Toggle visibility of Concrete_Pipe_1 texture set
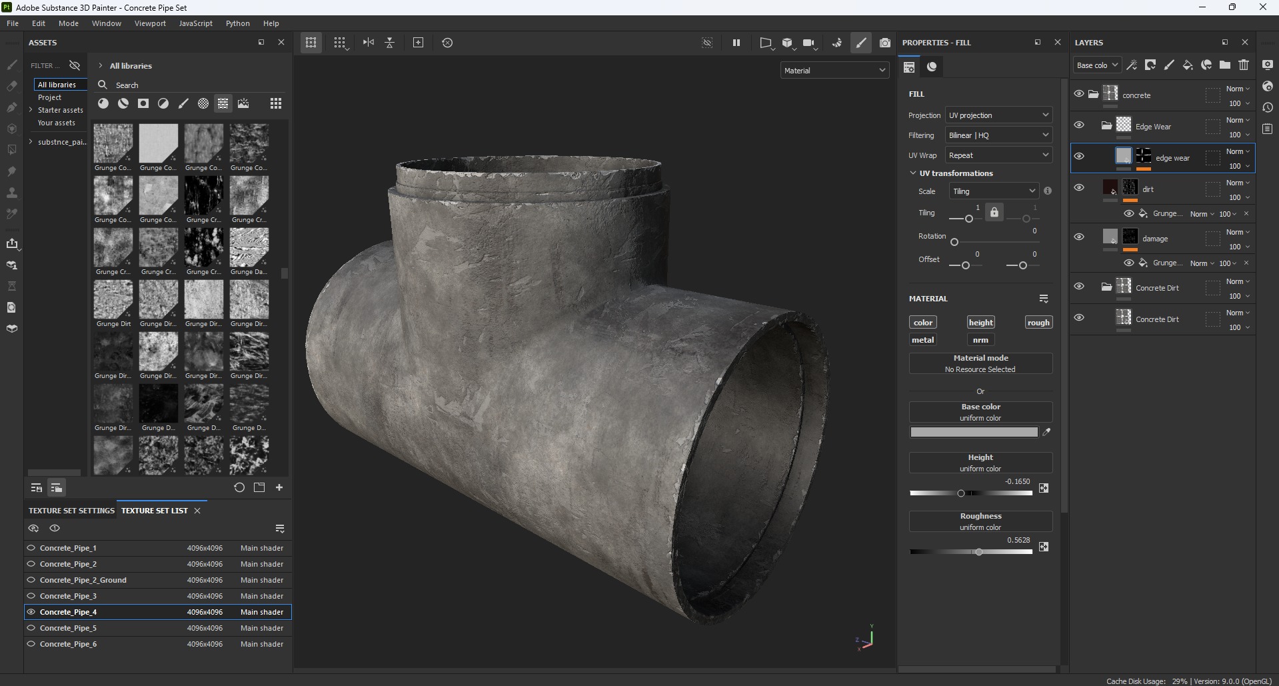The height and width of the screenshot is (686, 1279). [31, 548]
